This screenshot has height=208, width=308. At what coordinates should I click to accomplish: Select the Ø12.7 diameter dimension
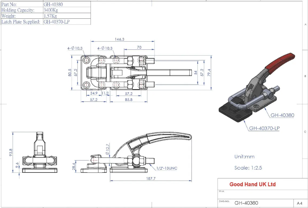(107, 149)
